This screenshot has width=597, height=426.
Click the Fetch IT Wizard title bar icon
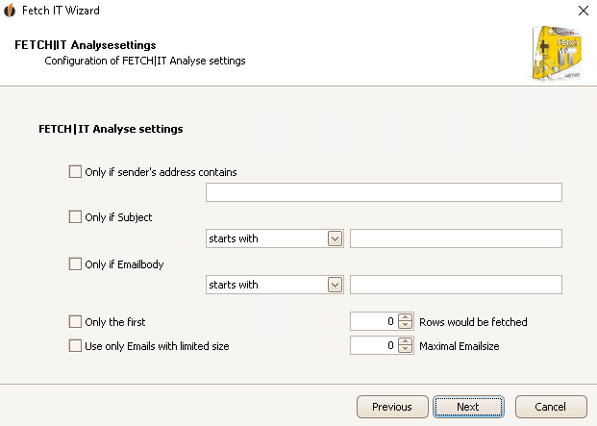(x=10, y=11)
